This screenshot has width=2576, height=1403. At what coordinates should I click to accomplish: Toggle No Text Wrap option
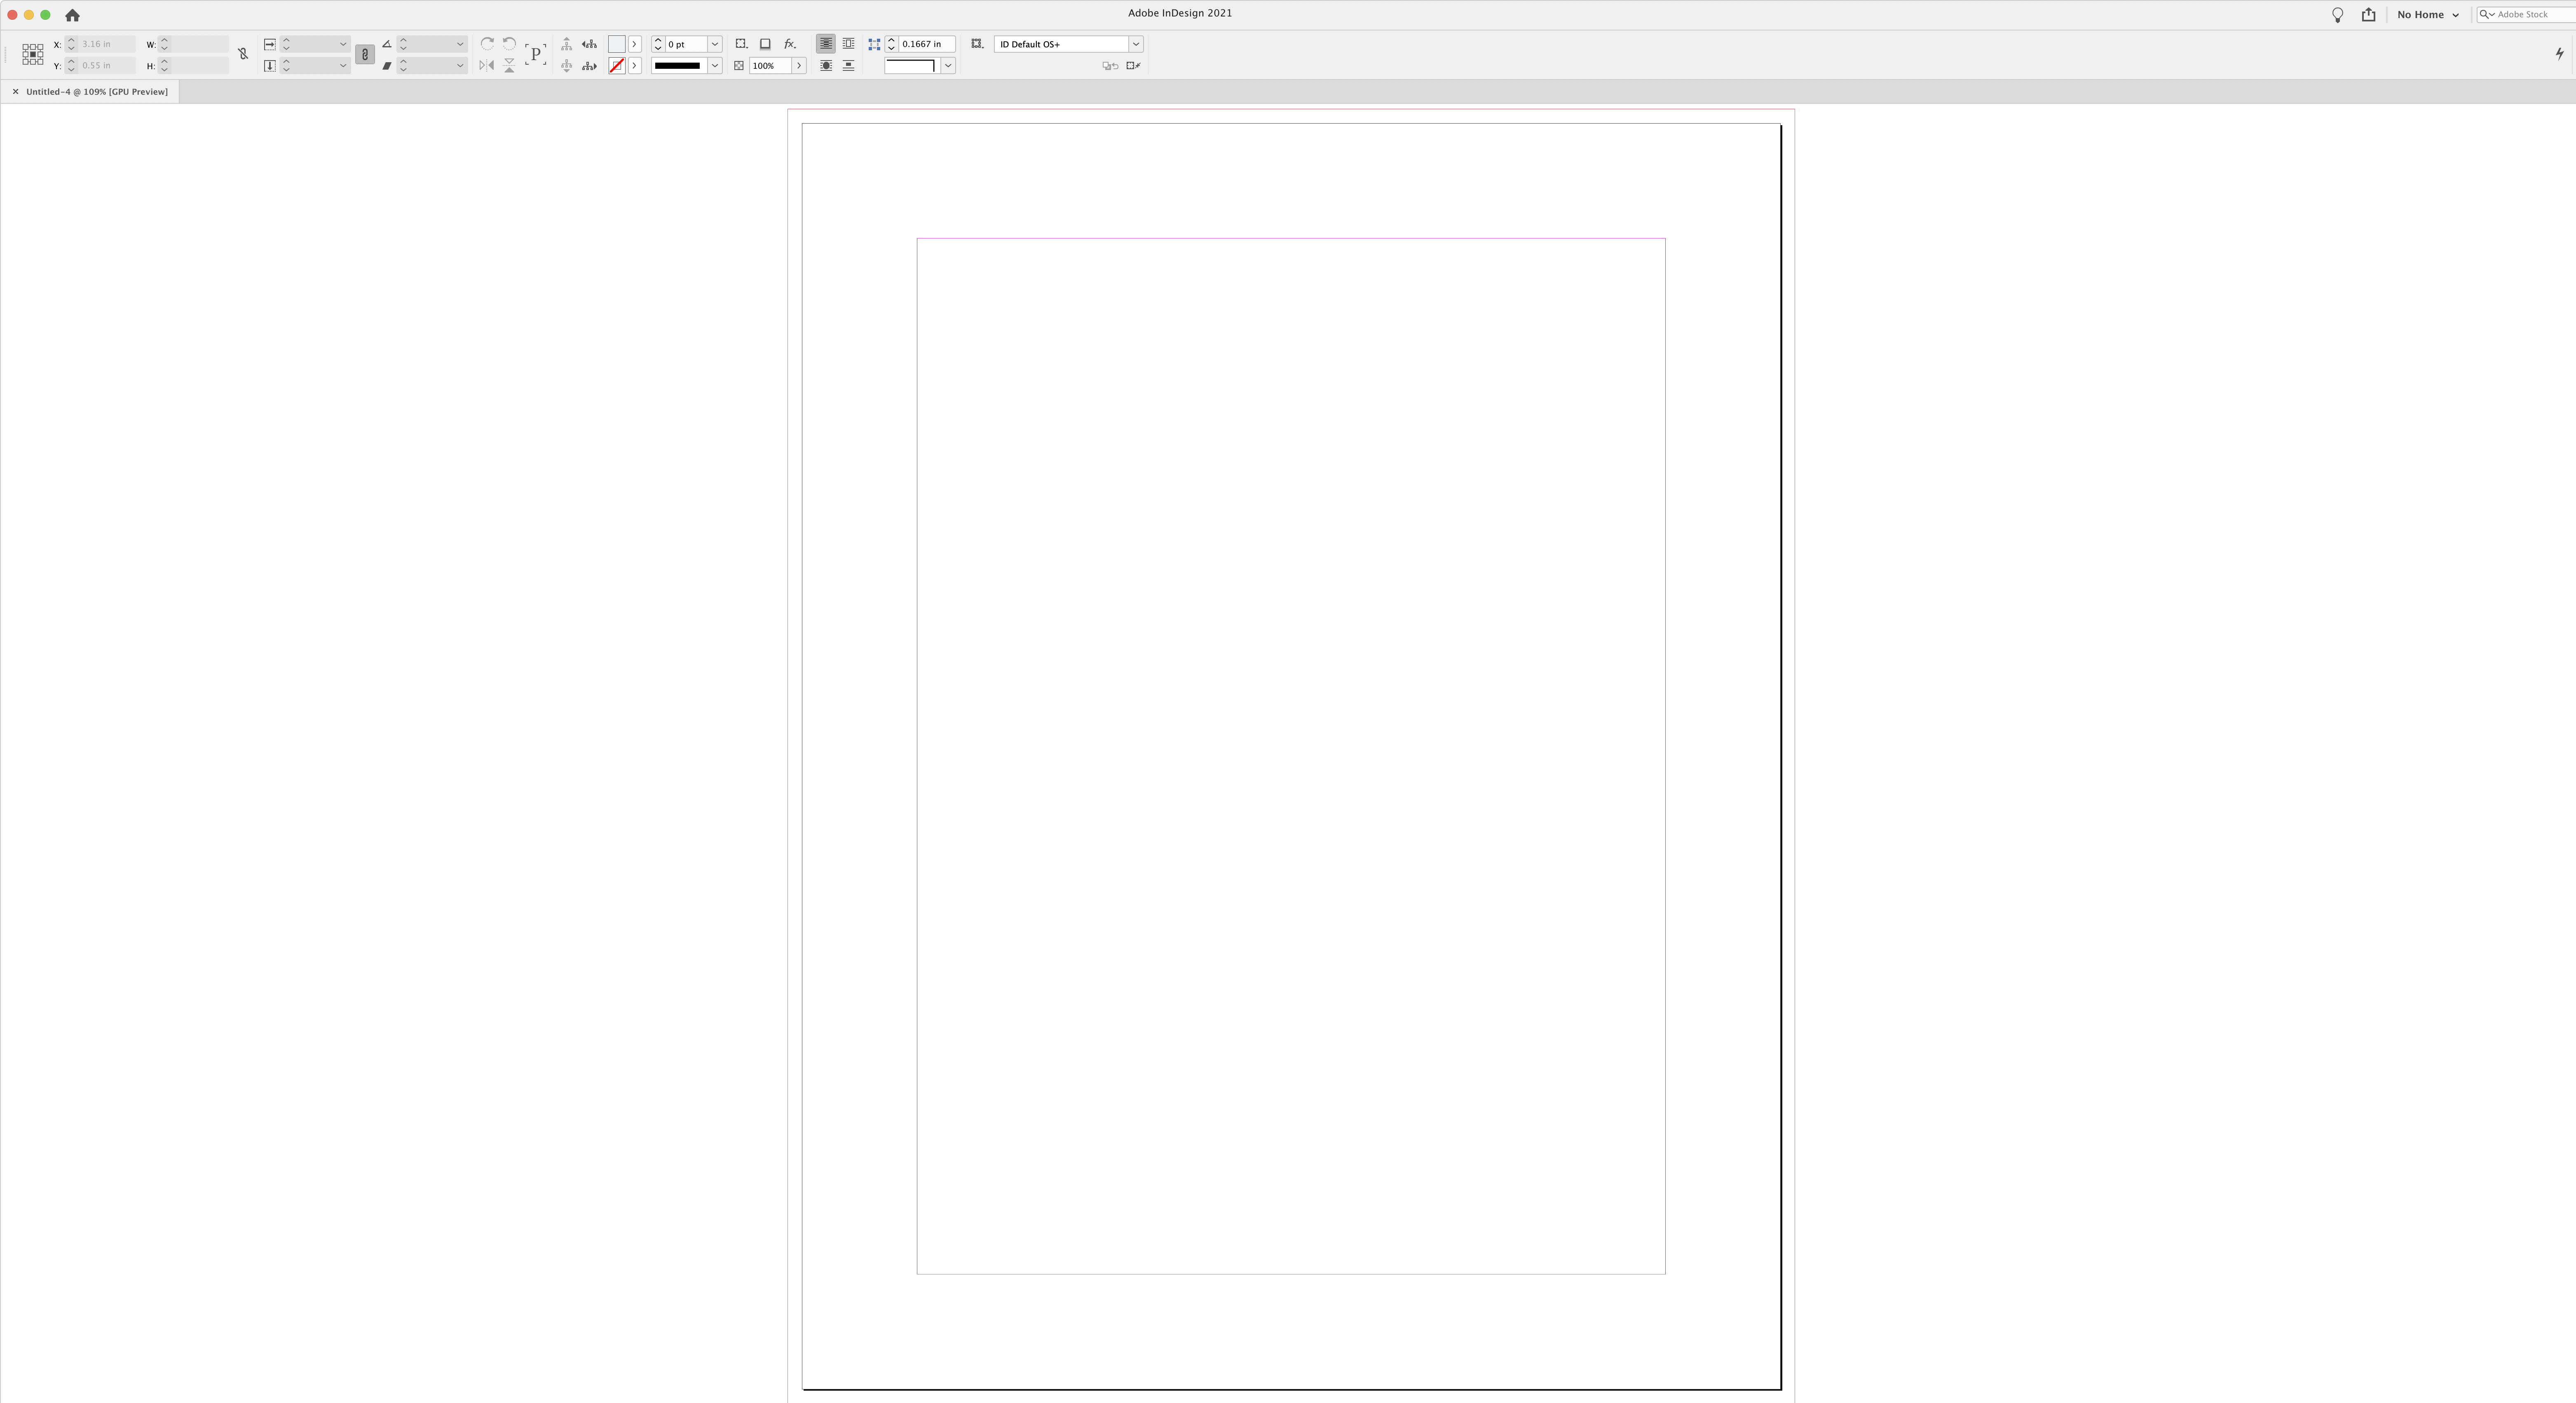(x=826, y=44)
